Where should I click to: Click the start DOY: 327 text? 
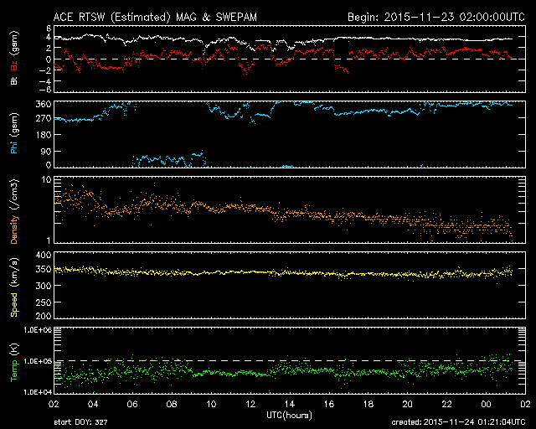(82, 422)
